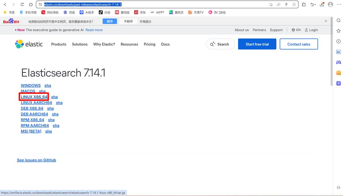The height and width of the screenshot is (196, 343).
Task: Click the 不翻译 button
Action: click(128, 21)
